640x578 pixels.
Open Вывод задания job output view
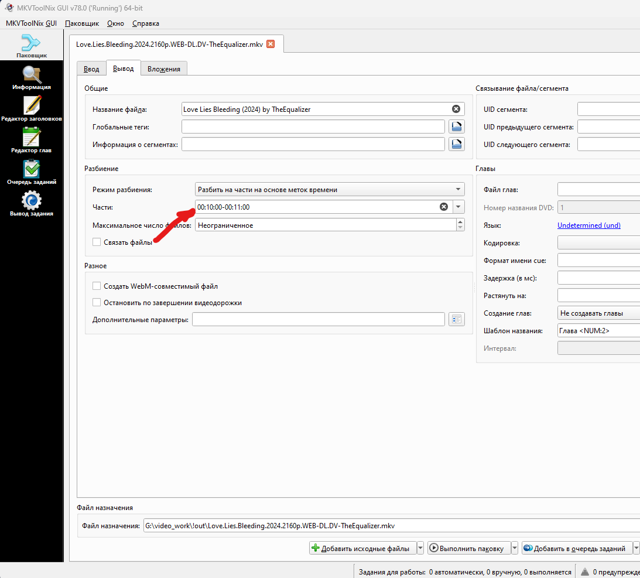(31, 204)
